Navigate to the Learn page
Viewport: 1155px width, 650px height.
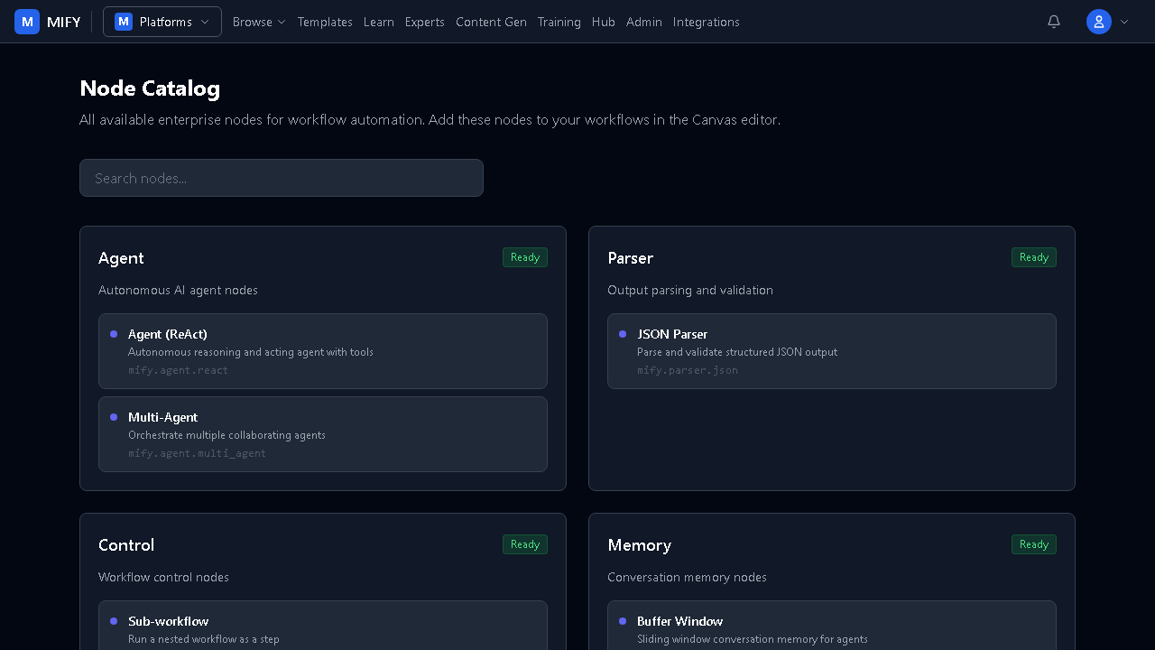tap(379, 22)
